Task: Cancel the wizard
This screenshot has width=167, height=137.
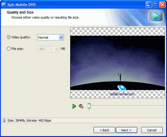Action: point(152,130)
